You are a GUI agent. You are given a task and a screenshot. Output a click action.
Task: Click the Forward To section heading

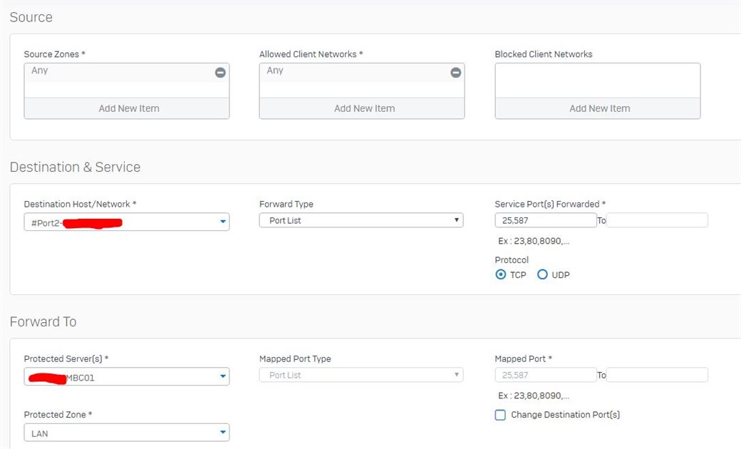click(x=43, y=322)
